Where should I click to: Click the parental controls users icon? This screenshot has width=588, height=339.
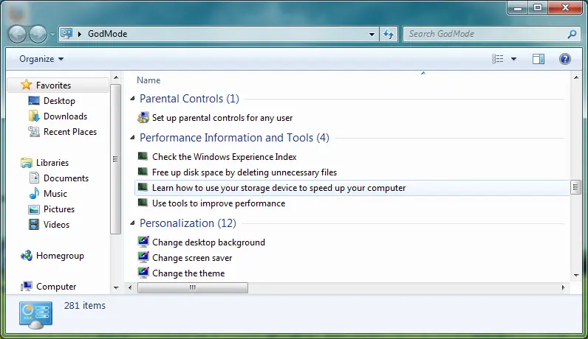(143, 117)
